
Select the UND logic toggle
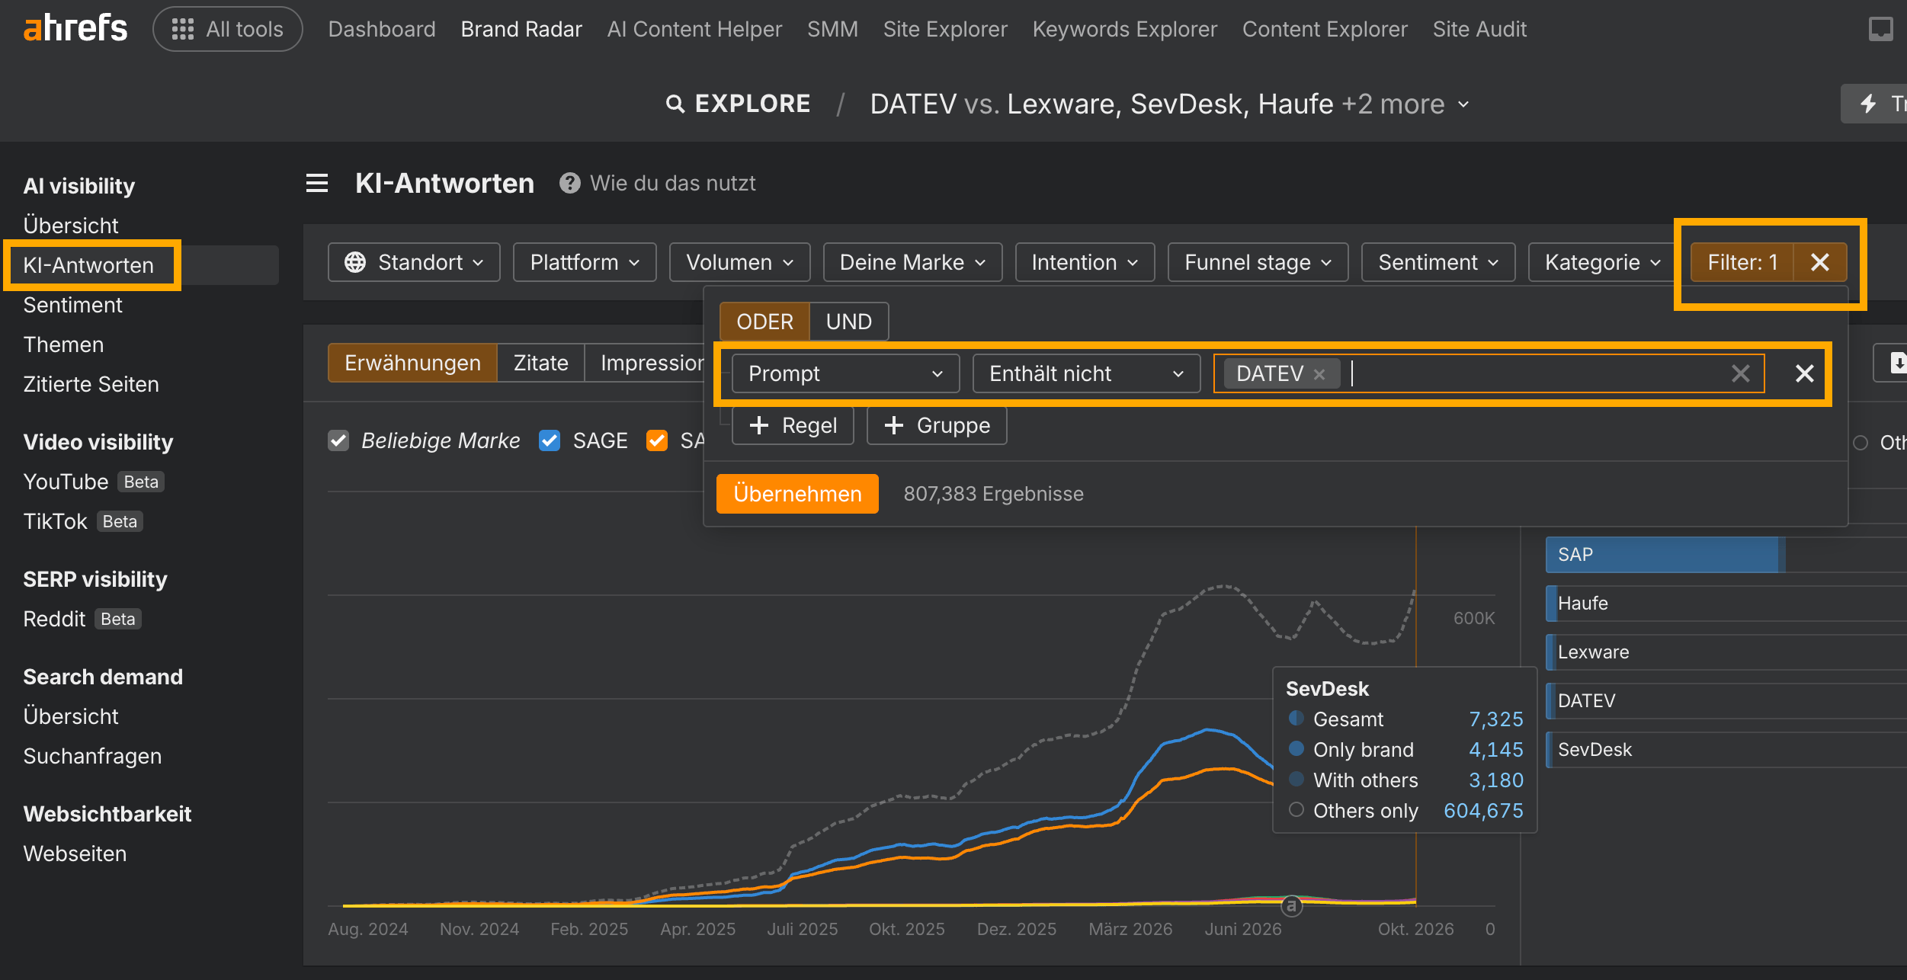(x=848, y=322)
